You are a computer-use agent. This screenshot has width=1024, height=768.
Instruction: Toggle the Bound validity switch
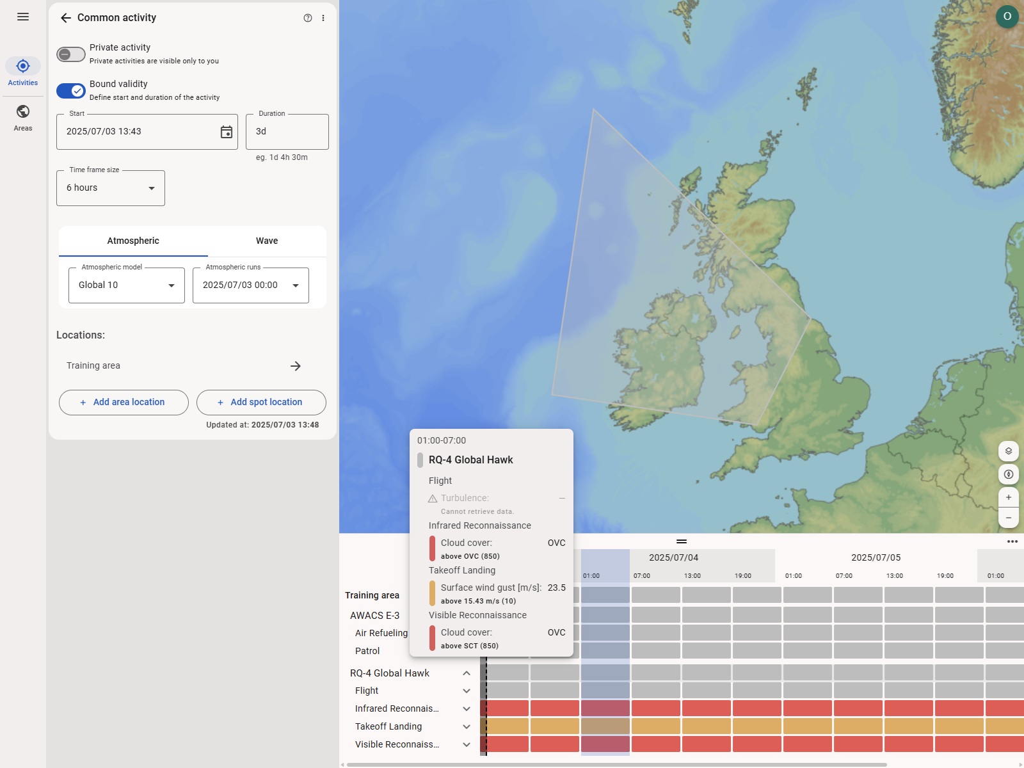pyautogui.click(x=71, y=91)
